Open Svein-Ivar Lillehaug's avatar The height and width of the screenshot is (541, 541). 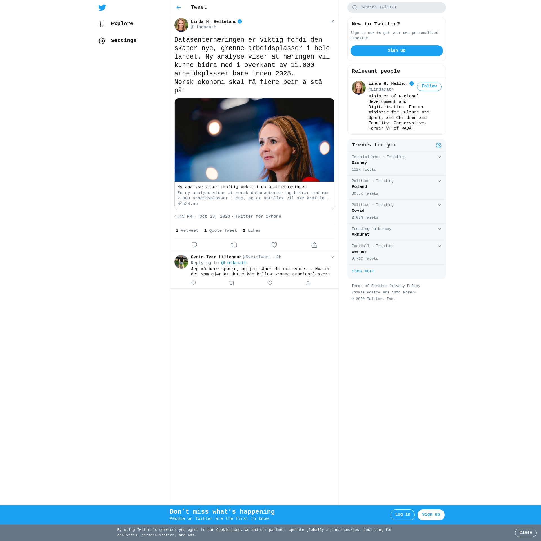coord(181,262)
